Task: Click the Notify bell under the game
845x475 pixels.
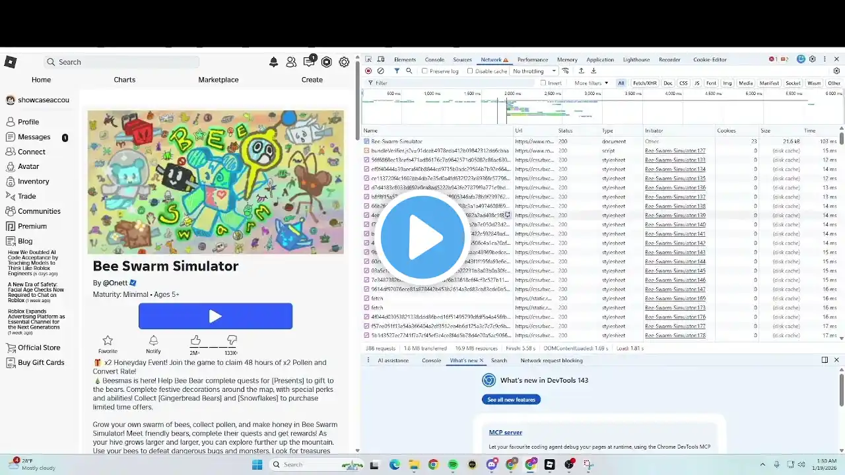Action: [153, 340]
